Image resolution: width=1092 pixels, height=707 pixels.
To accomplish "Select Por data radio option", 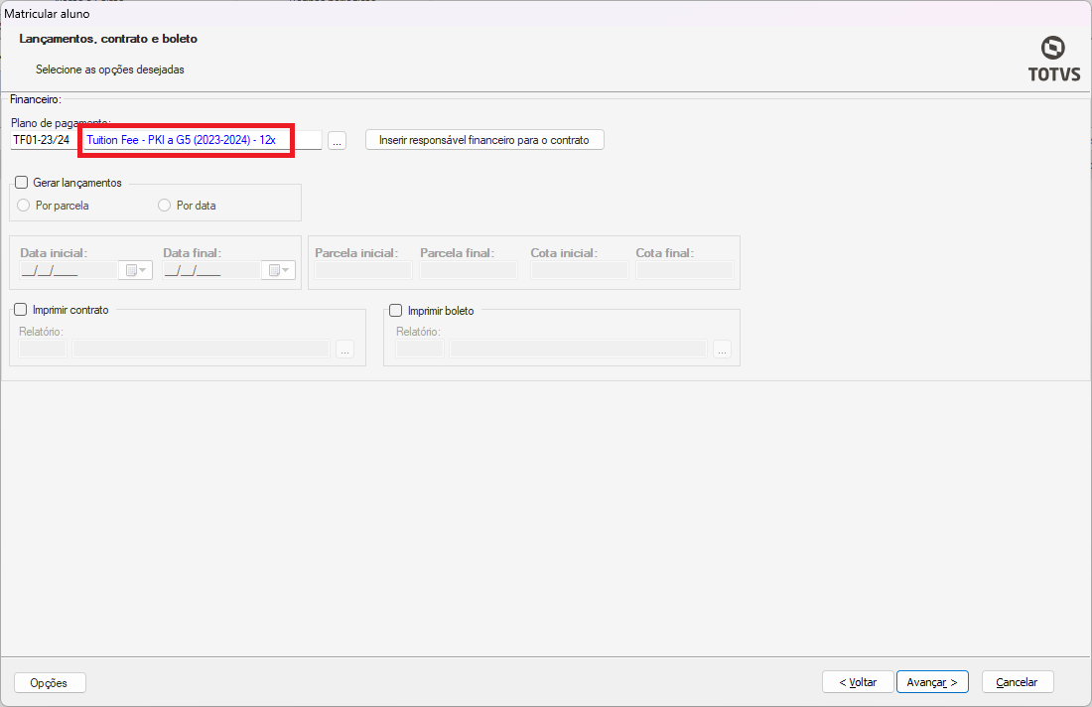I will (165, 206).
